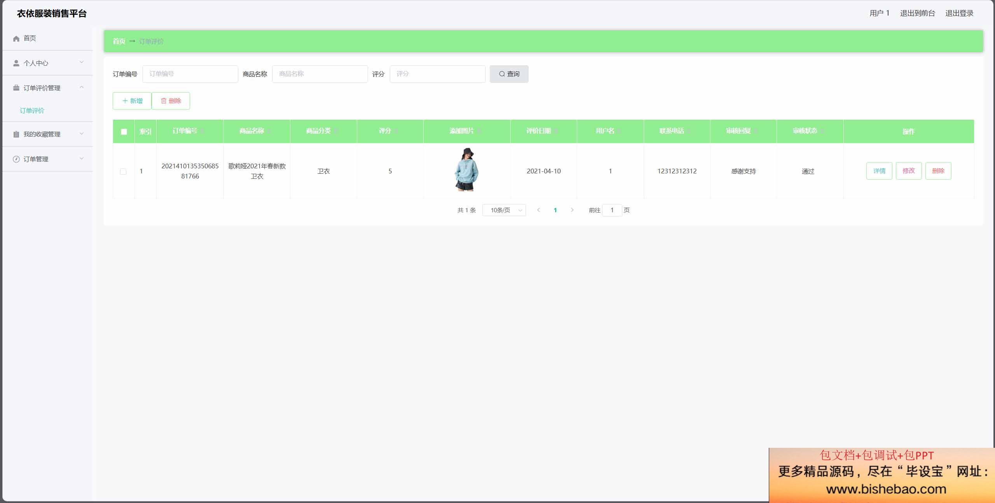Click 用户 1 in the top bar
995x503 pixels.
pyautogui.click(x=880, y=13)
